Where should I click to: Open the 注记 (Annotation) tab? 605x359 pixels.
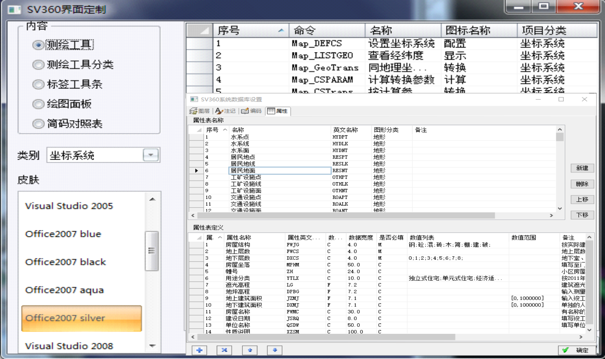point(225,111)
